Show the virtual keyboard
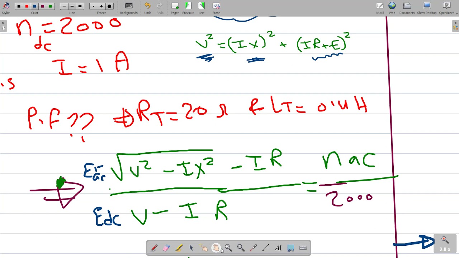This screenshot has height=258, width=459. [303, 248]
